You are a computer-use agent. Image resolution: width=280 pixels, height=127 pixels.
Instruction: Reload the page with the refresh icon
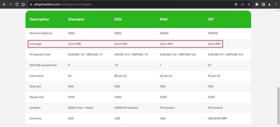(17, 5)
